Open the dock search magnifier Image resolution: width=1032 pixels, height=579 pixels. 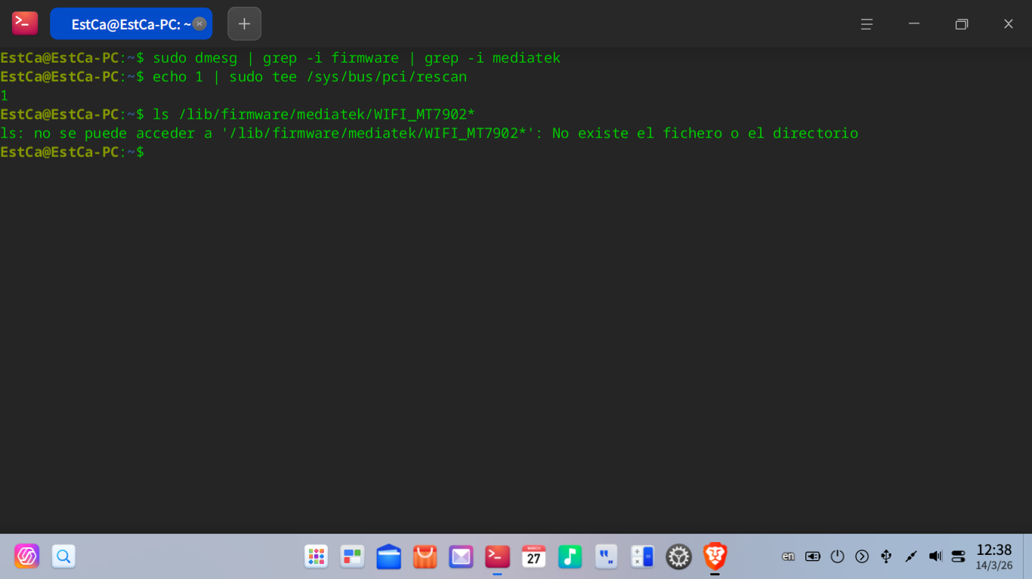coord(63,556)
